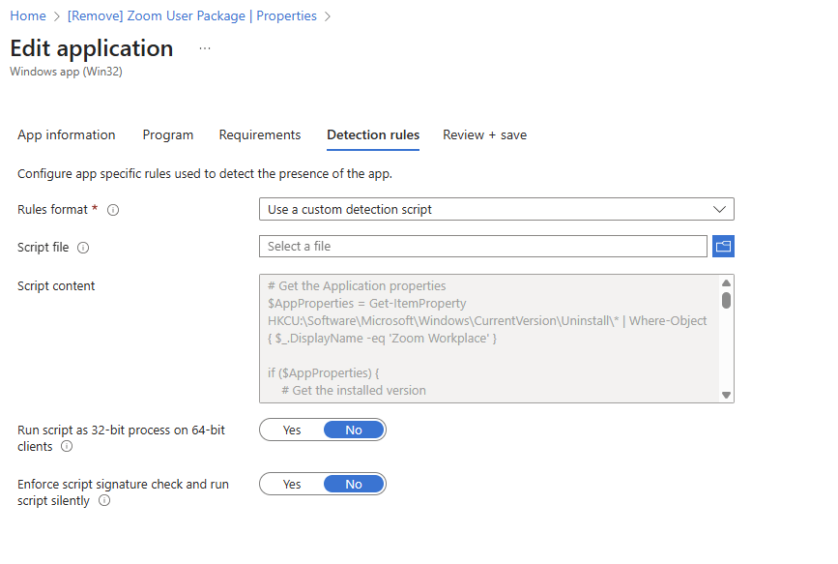
Task: Open the Program tab
Action: point(167,134)
